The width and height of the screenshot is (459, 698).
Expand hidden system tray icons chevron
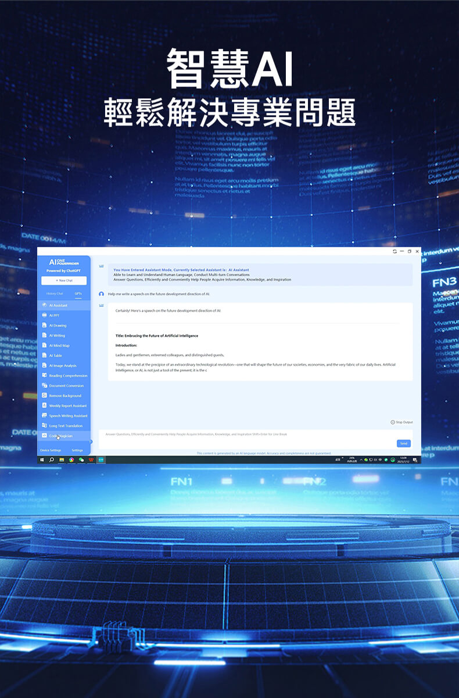click(361, 460)
